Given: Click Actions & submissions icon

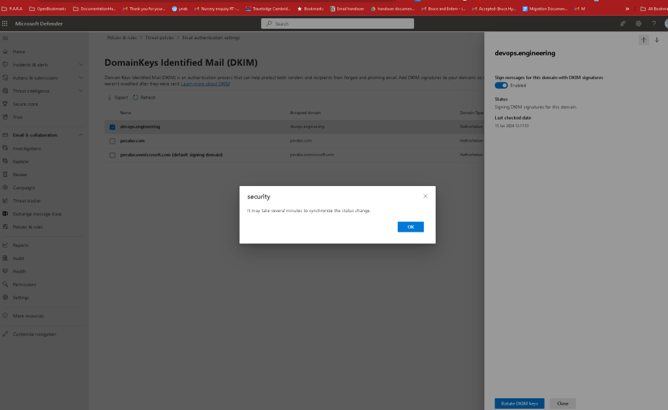Looking at the screenshot, I should click(x=5, y=78).
